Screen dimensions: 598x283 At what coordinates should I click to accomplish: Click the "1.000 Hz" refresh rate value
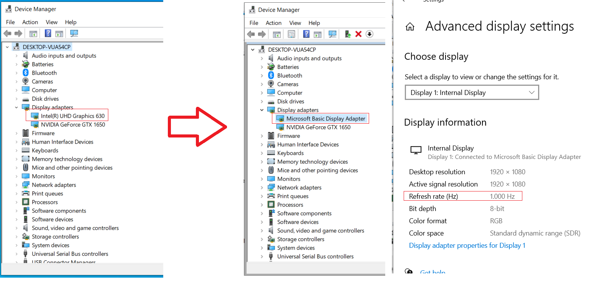(502, 196)
